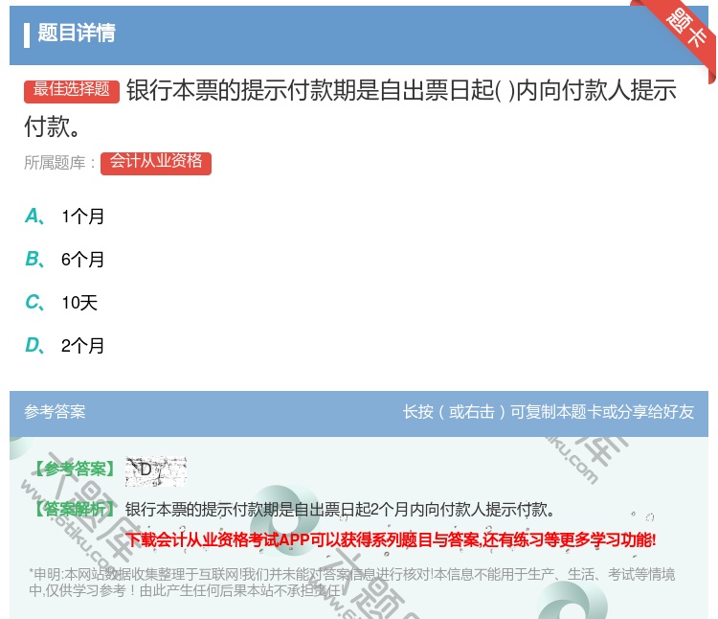Click the question text 银行本票的提示付款期
The height and width of the screenshot is (619, 718).
coord(350,108)
